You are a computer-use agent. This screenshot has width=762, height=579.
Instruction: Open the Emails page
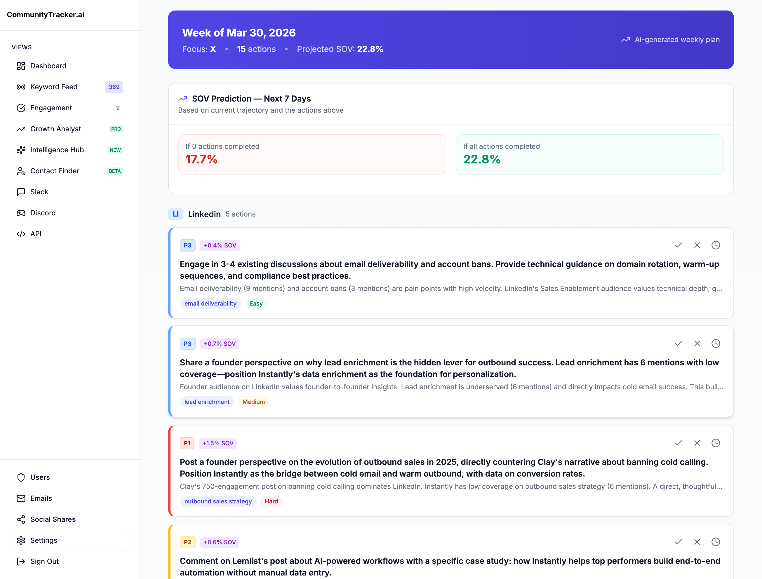point(70,498)
